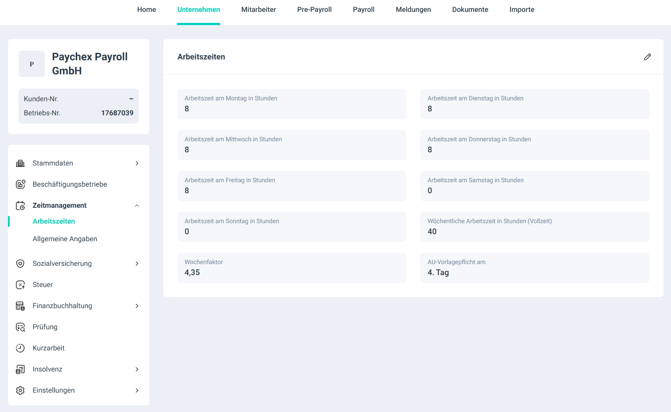The height and width of the screenshot is (412, 671).
Task: Click the Sozialversicherung shield icon
Action: (20, 264)
